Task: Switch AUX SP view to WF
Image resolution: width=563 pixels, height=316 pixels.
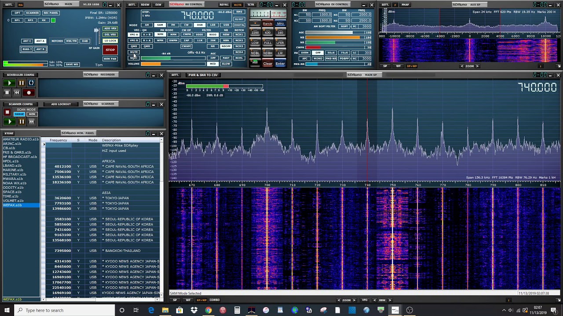Action: coord(399,66)
